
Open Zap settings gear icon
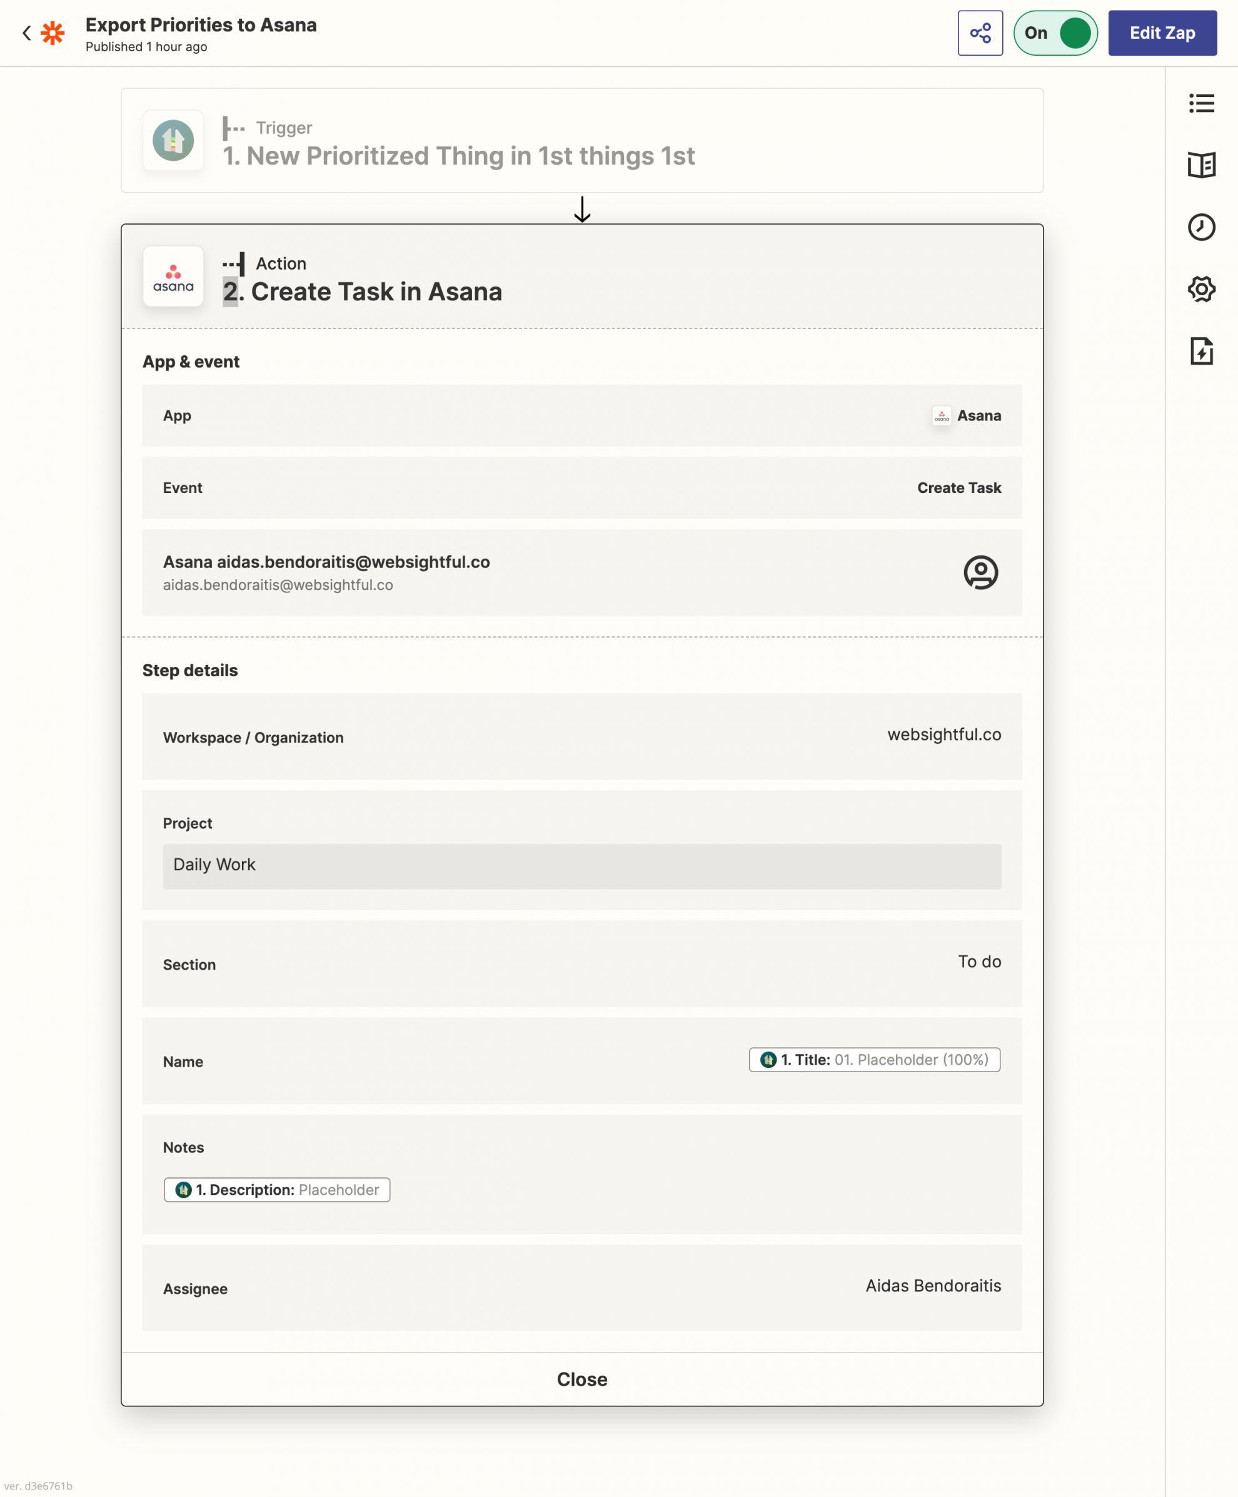pyautogui.click(x=1201, y=290)
